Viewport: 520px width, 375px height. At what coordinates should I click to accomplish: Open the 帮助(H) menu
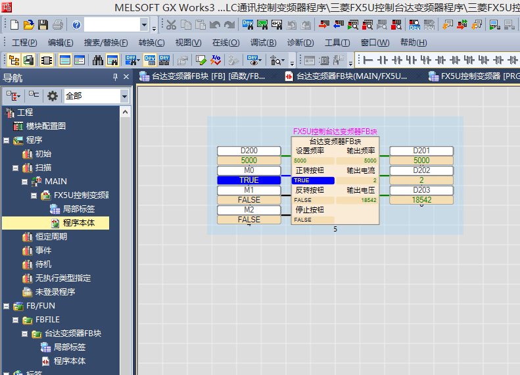[414, 43]
